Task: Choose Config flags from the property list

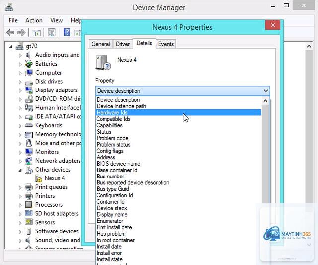Action: click(x=178, y=151)
